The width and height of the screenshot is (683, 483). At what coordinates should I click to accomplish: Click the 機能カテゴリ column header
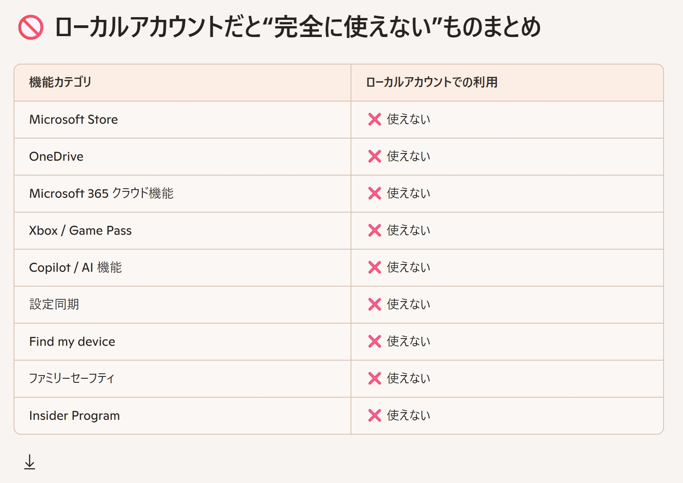(60, 82)
